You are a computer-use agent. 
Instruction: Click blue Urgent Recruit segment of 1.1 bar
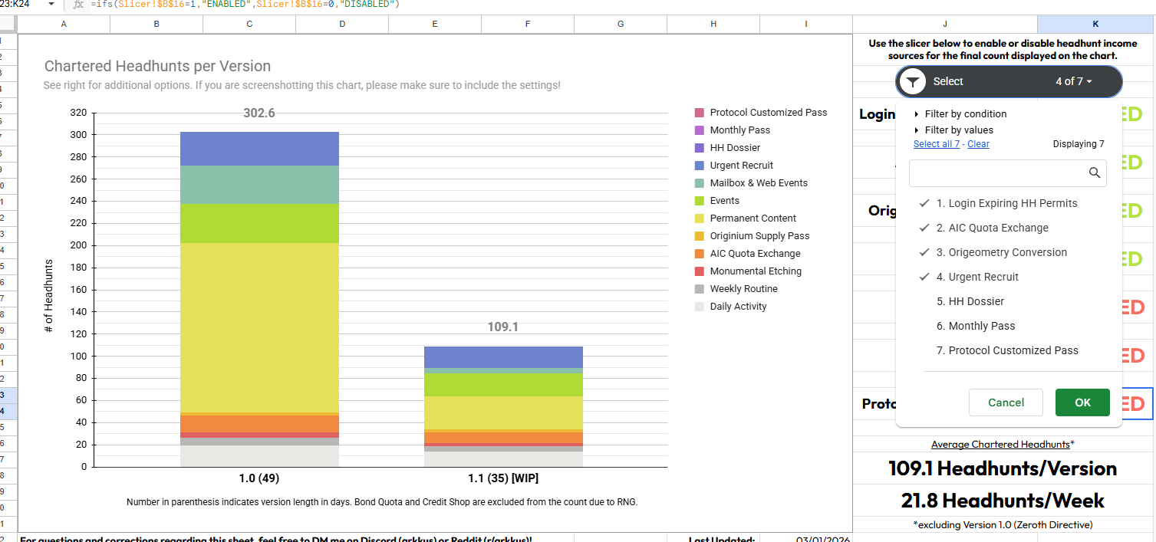(503, 357)
